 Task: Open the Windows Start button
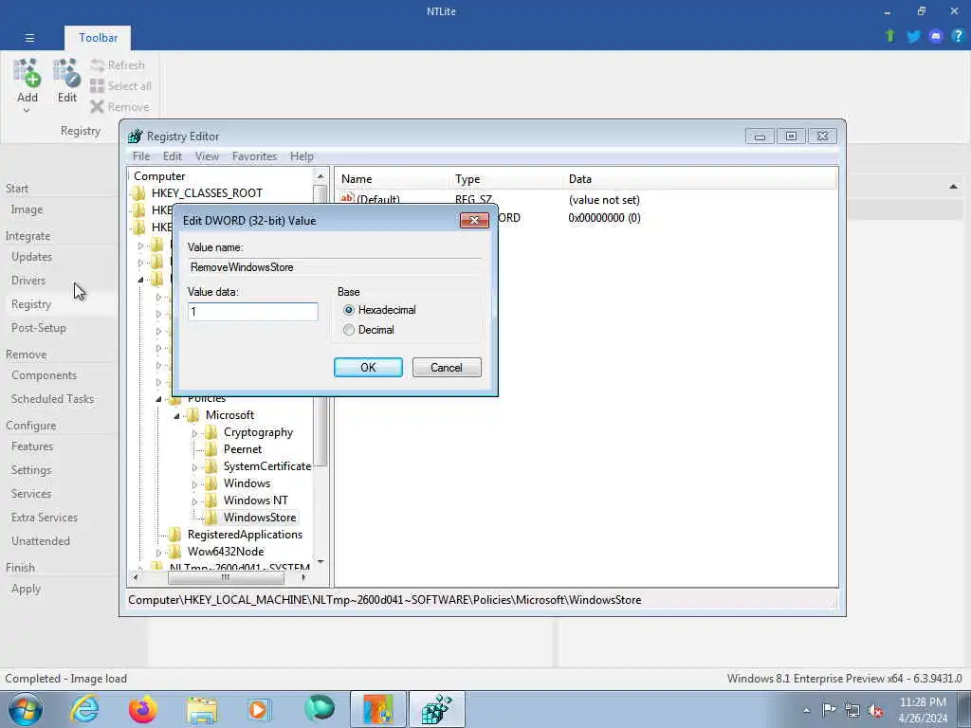click(25, 709)
